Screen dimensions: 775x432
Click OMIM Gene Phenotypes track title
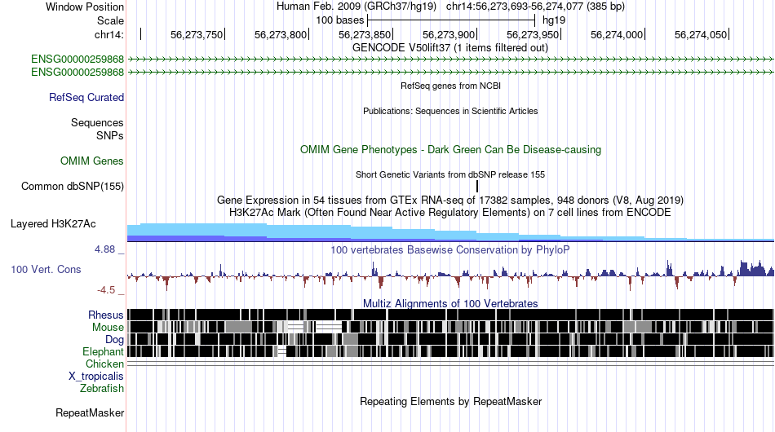tap(450, 150)
